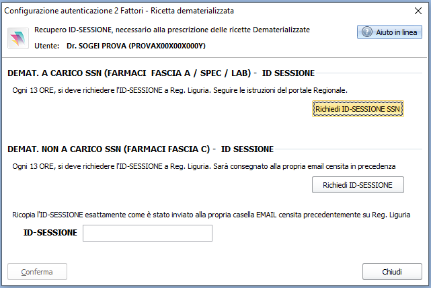Request ID-SESSIONE for Fascia C drugs
The height and width of the screenshot is (288, 431).
(x=358, y=184)
